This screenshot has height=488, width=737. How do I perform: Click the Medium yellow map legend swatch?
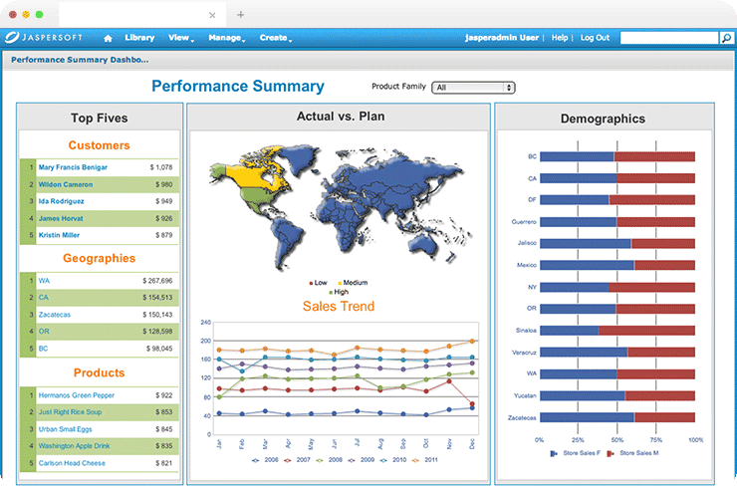coord(340,283)
